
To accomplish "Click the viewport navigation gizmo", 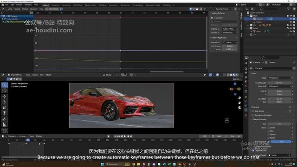I will point(235,89).
